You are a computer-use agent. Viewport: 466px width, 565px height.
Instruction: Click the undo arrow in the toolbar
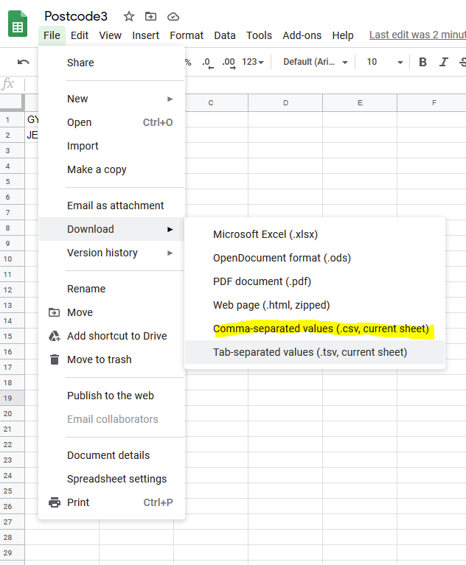tap(24, 62)
